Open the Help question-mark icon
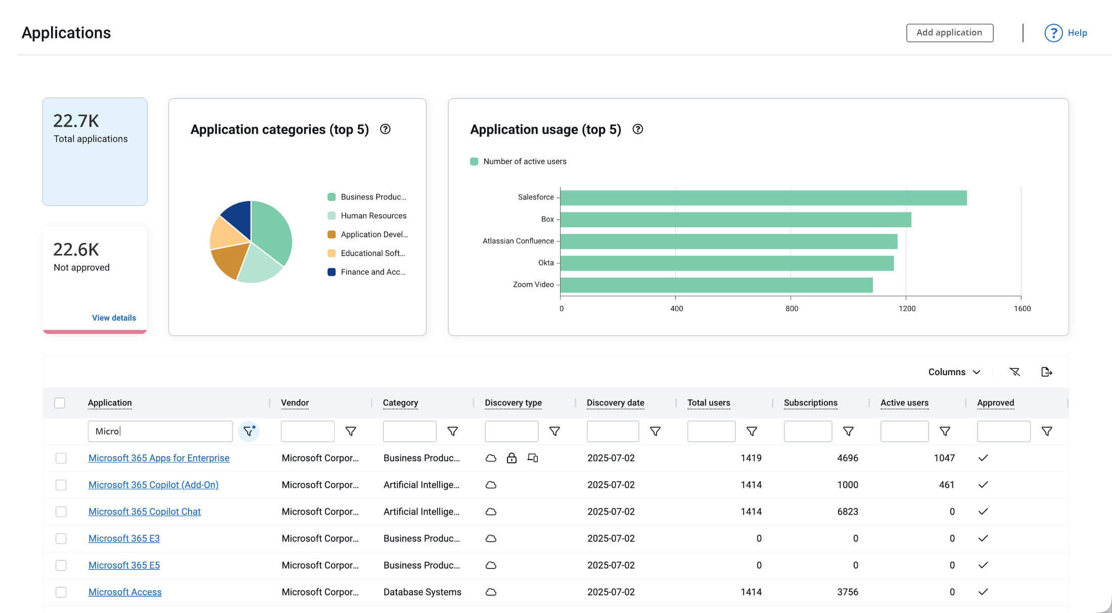1112x613 pixels. pos(1053,33)
